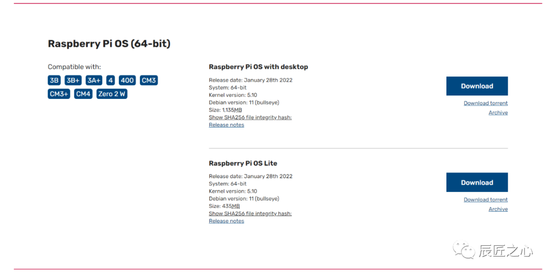Select the CM4 compatibility badge

tap(83, 94)
